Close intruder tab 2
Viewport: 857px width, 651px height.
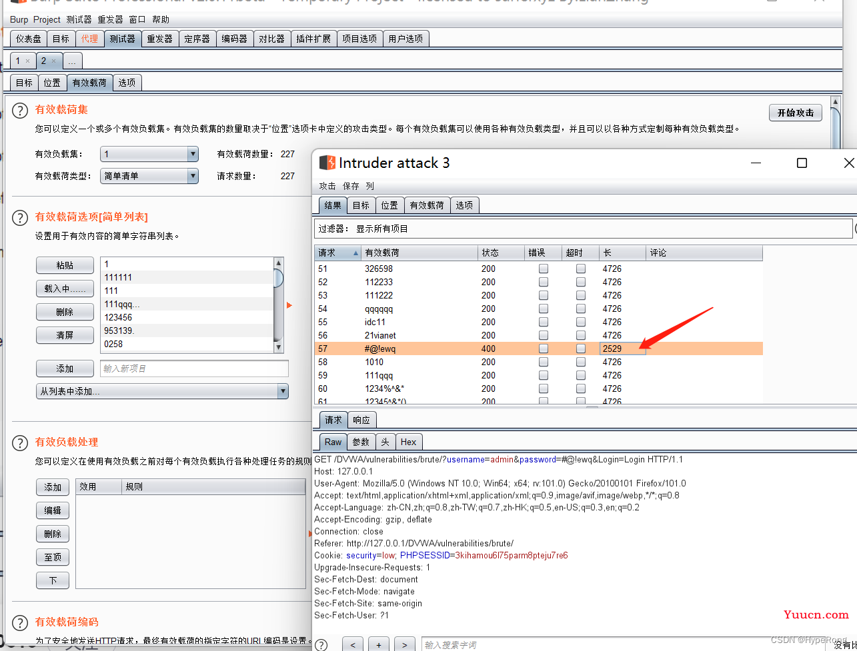(x=54, y=61)
